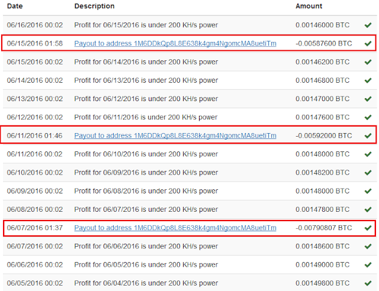
Task: Select date 06/11/2016 01:46
Action: pos(35,135)
